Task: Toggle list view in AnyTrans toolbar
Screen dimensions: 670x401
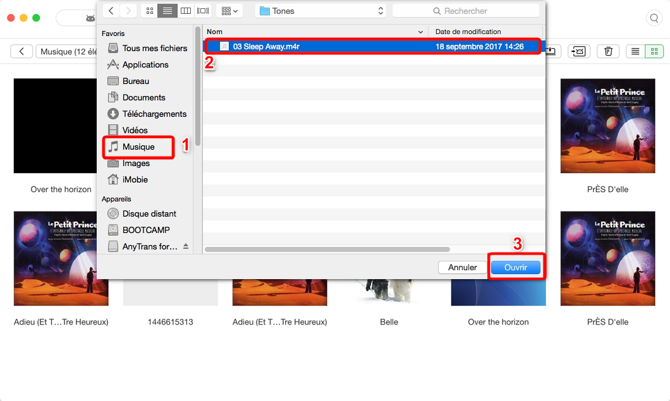Action: point(635,51)
